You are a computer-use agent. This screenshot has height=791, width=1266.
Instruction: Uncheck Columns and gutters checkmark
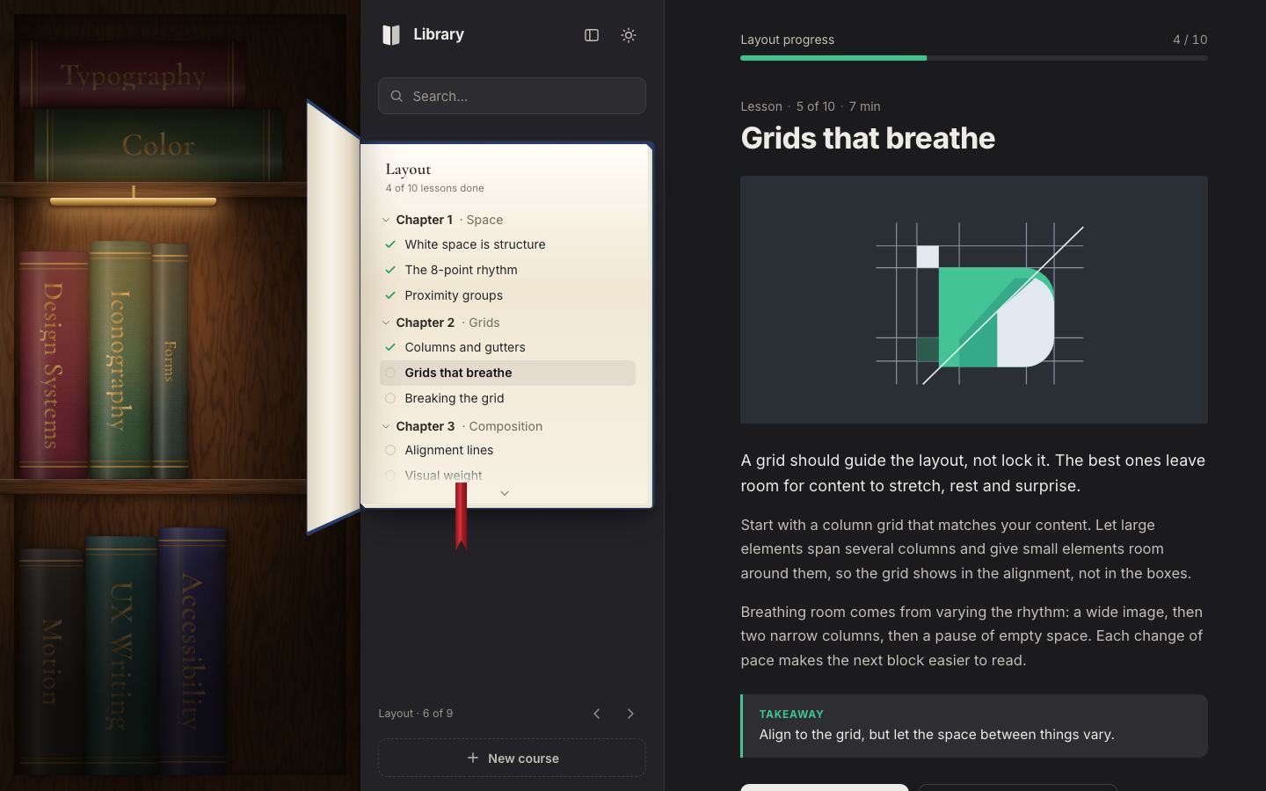[x=390, y=347]
